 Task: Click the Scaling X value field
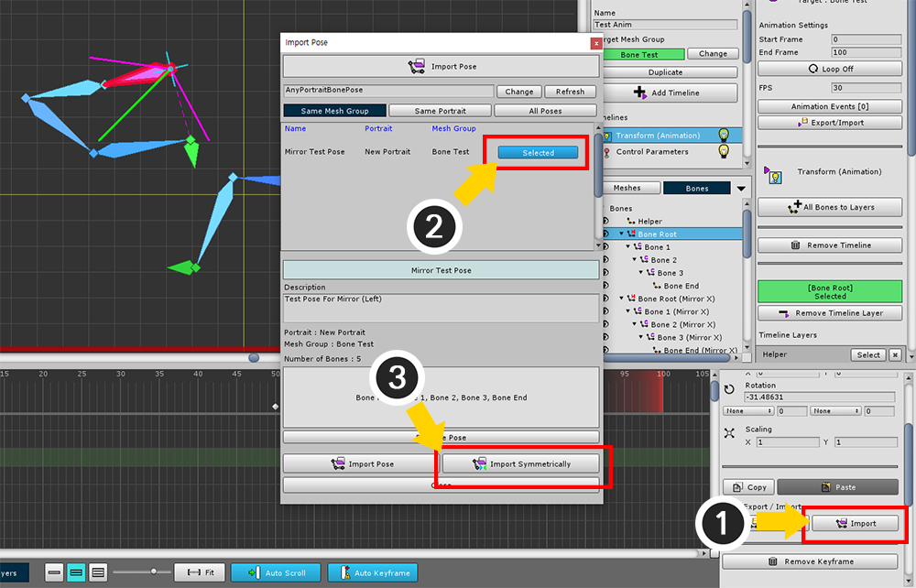[788, 442]
